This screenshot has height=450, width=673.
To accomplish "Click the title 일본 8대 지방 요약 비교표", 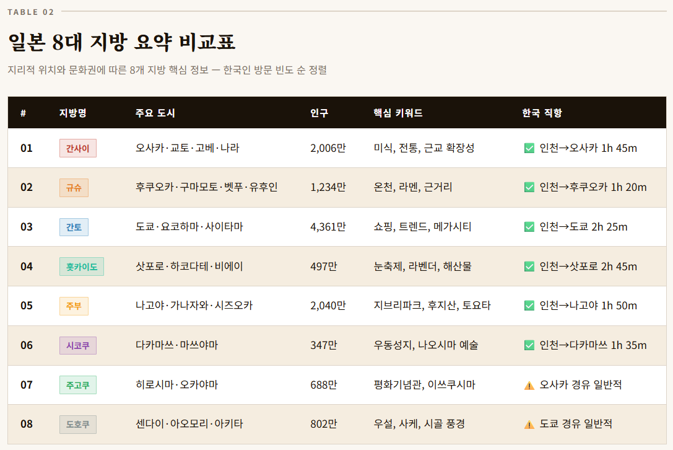I will pos(122,42).
